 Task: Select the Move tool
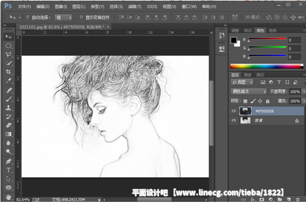pyautogui.click(x=8, y=37)
